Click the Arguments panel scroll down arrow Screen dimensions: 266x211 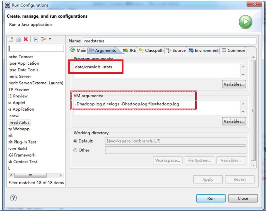click(253, 165)
